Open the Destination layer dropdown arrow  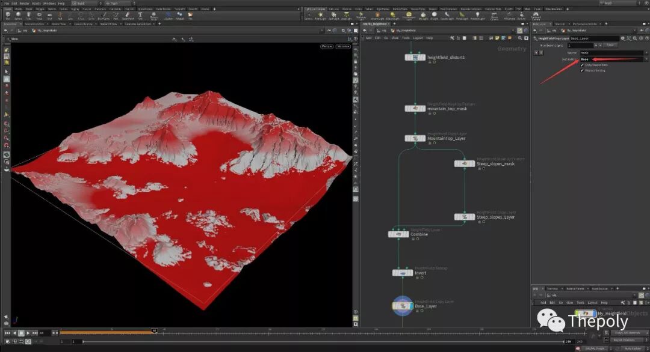(646, 59)
